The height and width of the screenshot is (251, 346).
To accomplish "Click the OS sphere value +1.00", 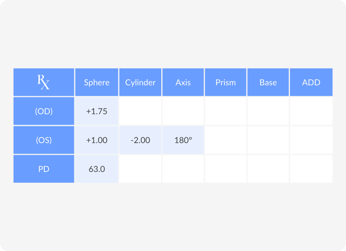I will (97, 140).
